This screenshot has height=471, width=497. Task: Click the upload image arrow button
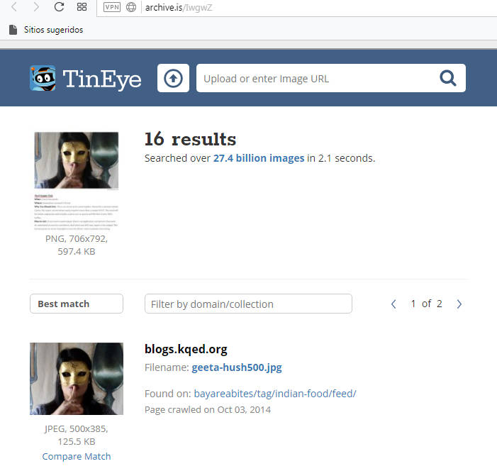tap(173, 78)
